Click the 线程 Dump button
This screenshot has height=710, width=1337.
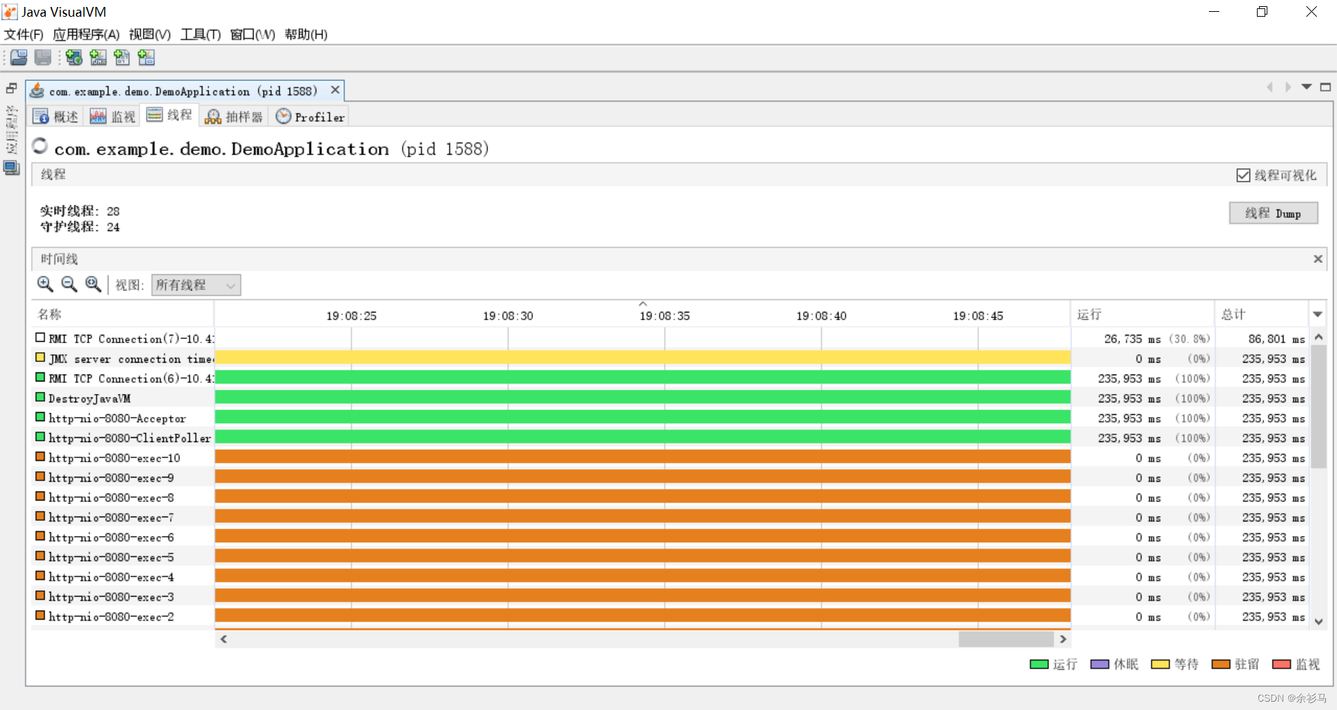click(1273, 213)
